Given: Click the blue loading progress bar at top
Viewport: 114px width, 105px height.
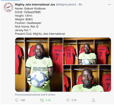Looking at the screenshot, I should pos(10,0).
